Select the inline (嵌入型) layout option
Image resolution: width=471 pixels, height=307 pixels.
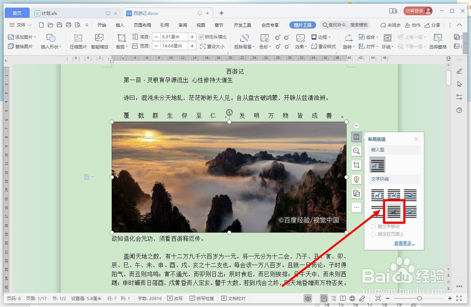click(377, 165)
